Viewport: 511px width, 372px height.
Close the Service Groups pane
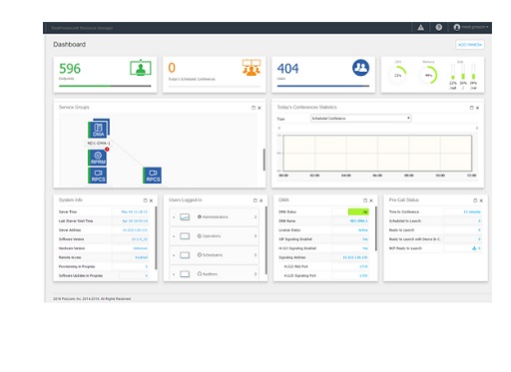(x=259, y=108)
